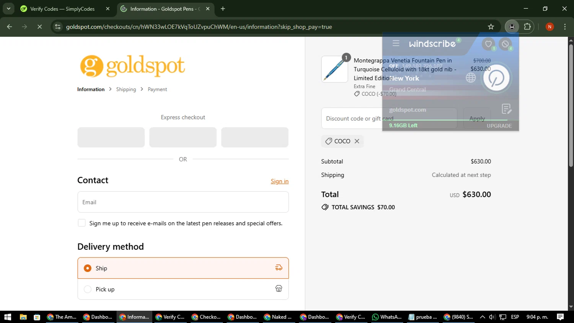
Task: Click the Windscribe power connect button
Action: coord(496,78)
